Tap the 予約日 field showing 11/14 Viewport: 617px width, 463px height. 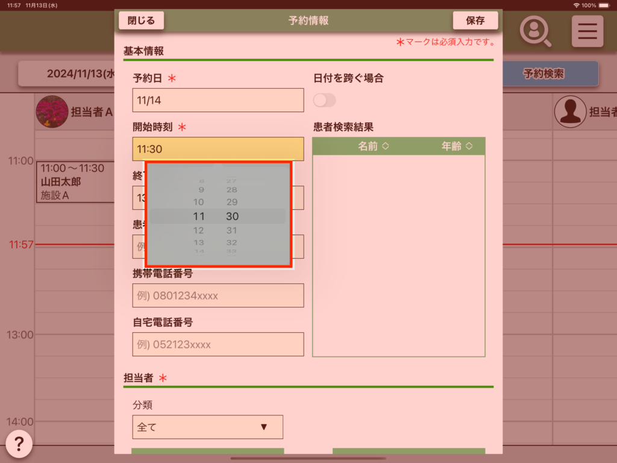(218, 100)
